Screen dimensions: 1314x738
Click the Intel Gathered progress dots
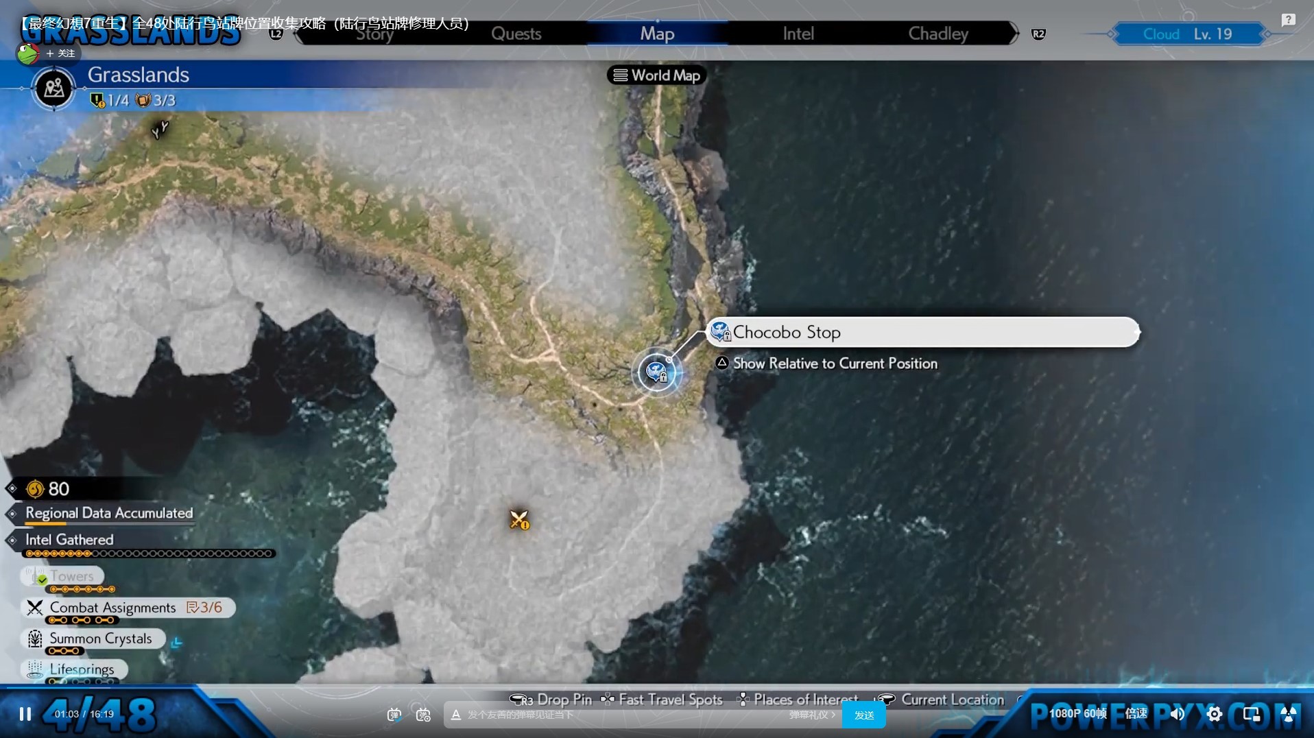pos(149,553)
